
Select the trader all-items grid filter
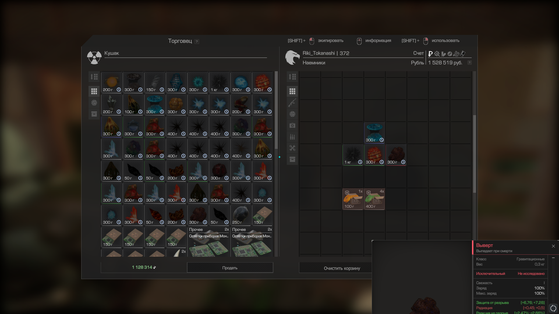point(94,91)
